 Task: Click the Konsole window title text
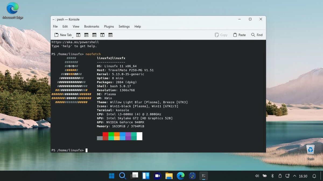[x=66, y=19]
